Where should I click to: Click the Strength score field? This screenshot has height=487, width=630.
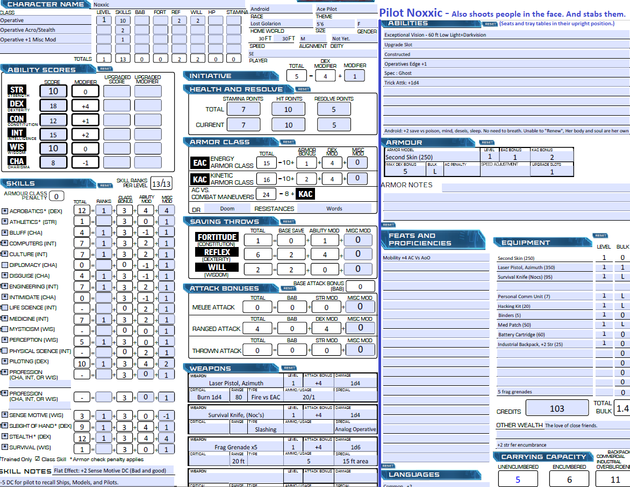click(x=53, y=91)
